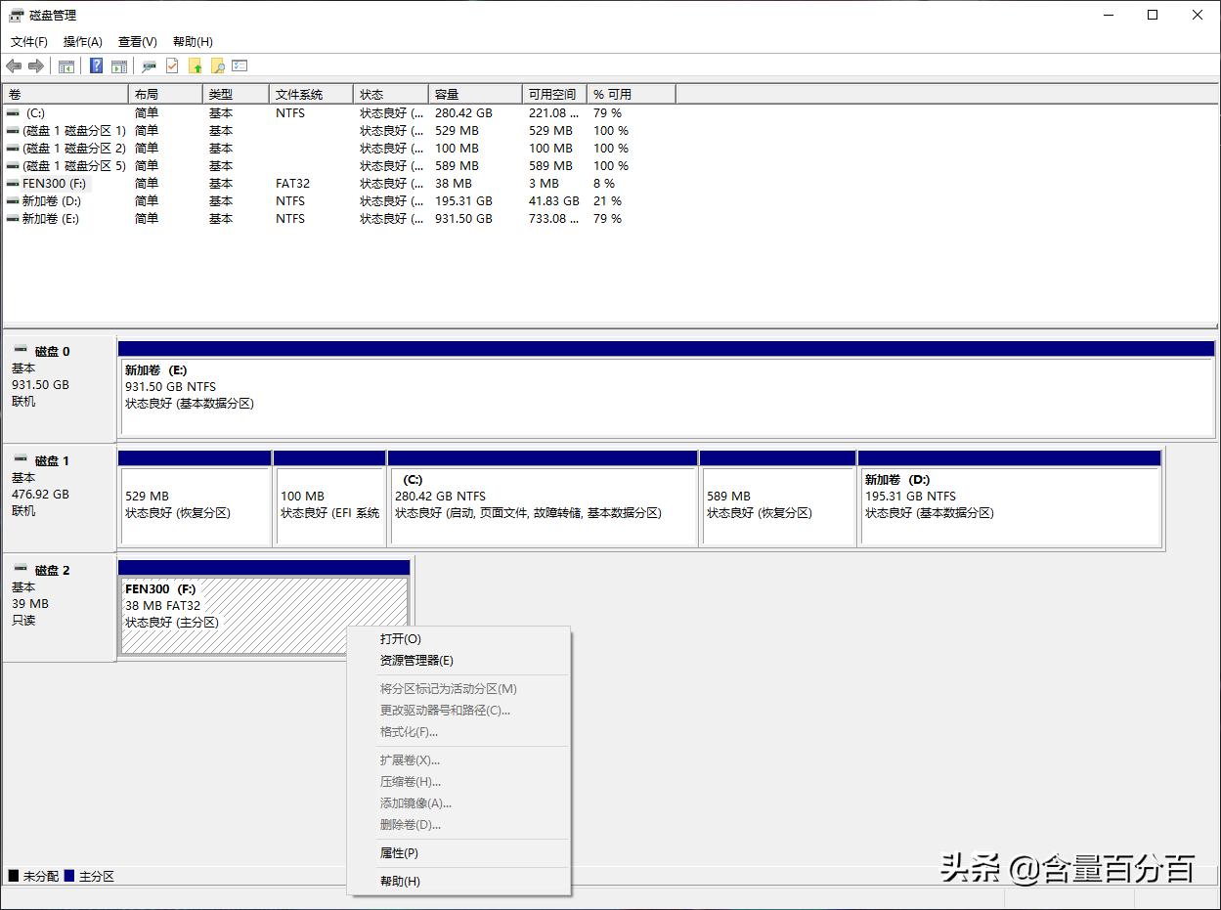Sort by the 类型 column header
The height and width of the screenshot is (910, 1221).
(x=237, y=95)
